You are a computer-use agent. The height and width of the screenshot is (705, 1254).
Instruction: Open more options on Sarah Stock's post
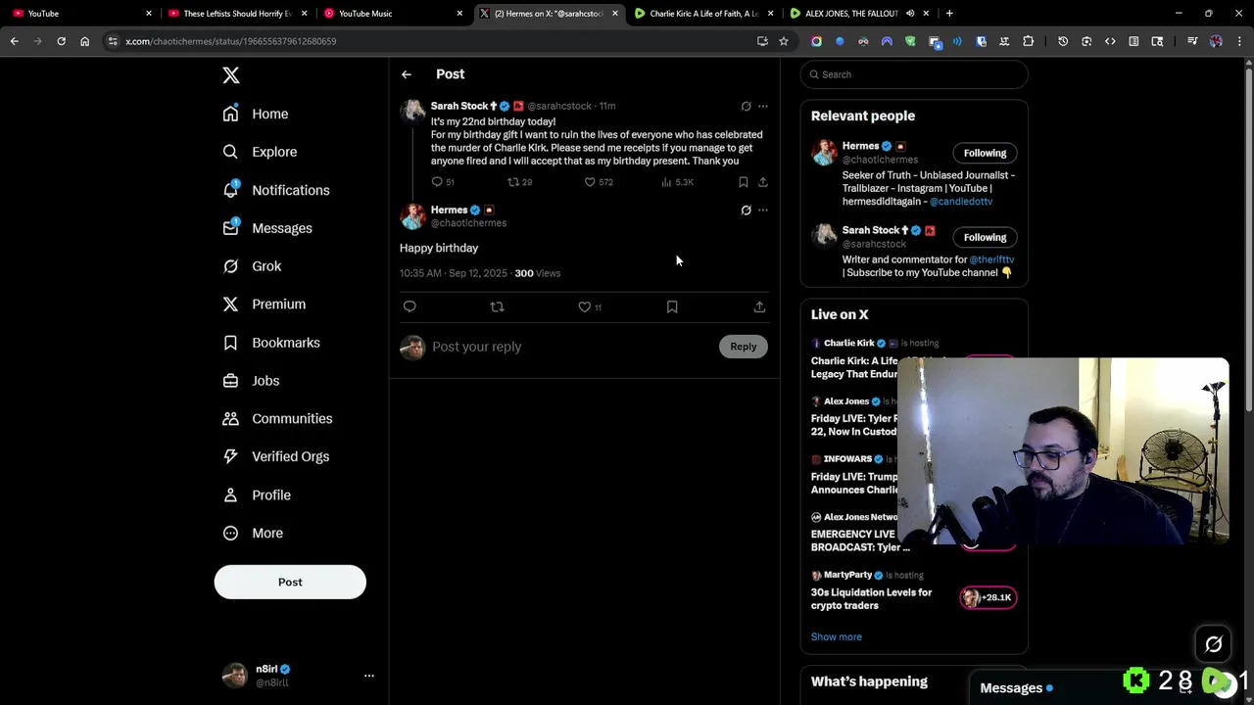(x=763, y=106)
